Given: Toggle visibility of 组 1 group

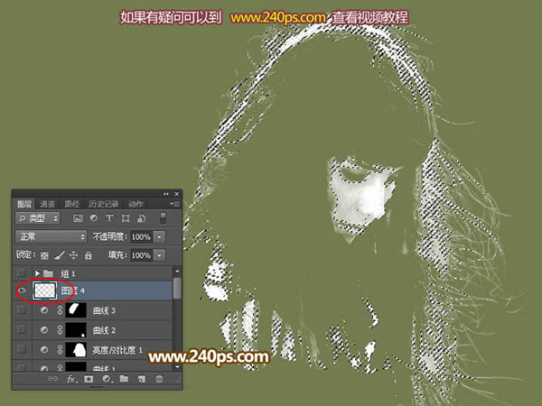Looking at the screenshot, I should 22,273.
